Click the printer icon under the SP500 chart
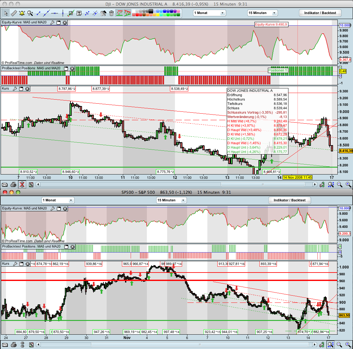Image resolution: width=353 pixels, height=349 pixels. (13, 345)
